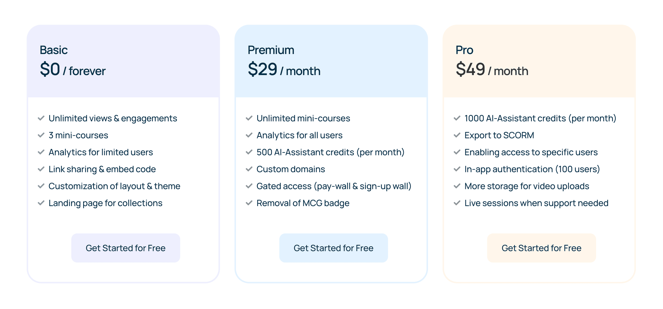
Task: Click checkmark next to 3 mini-courses
Action: coord(41,135)
